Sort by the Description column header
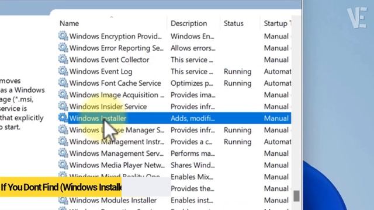The height and width of the screenshot is (210, 374). pos(189,23)
